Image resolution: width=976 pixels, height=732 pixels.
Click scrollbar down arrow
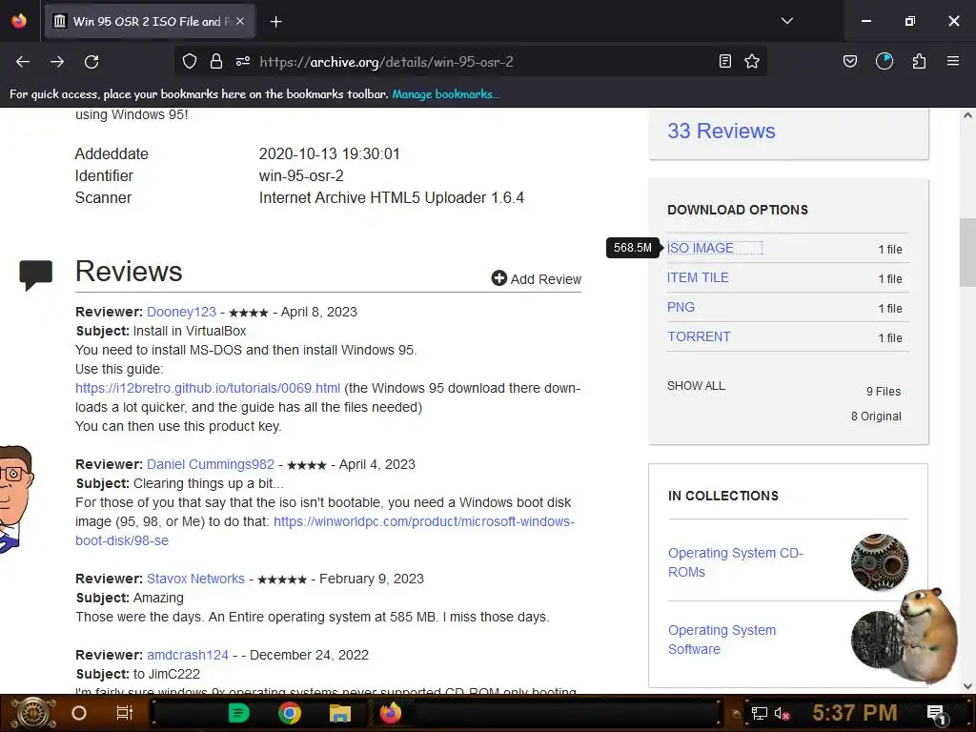pyautogui.click(x=967, y=686)
